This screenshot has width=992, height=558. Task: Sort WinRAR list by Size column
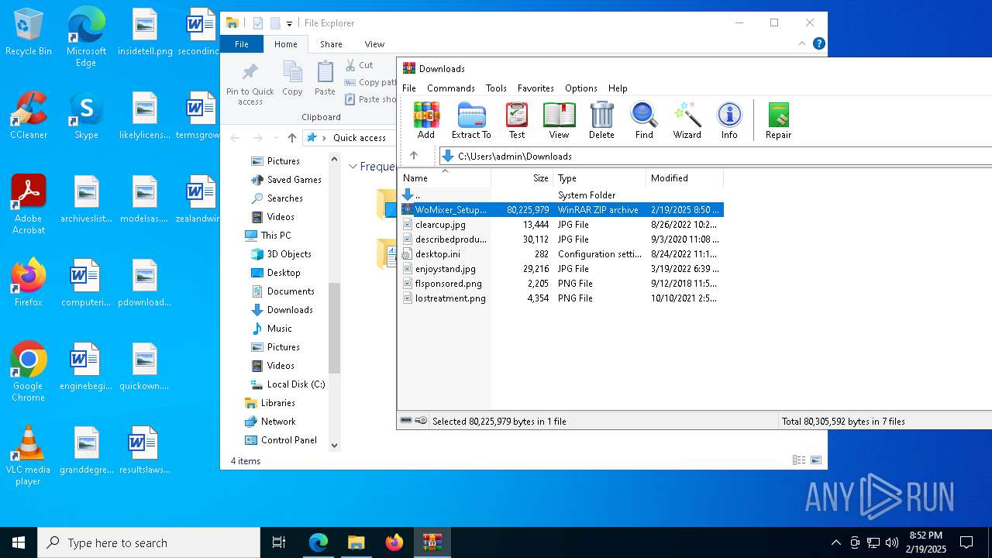[522, 178]
